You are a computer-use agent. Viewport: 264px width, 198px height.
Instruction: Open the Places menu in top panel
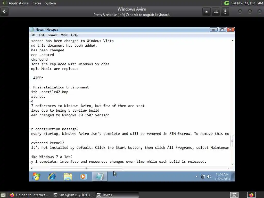(x=36, y=3)
